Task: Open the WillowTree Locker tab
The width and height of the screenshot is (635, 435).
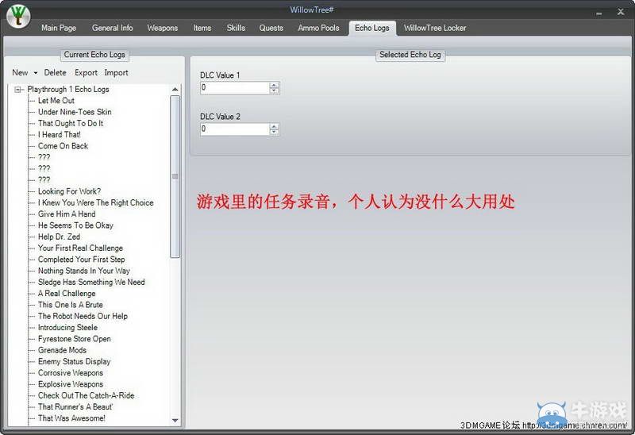Action: [x=435, y=28]
